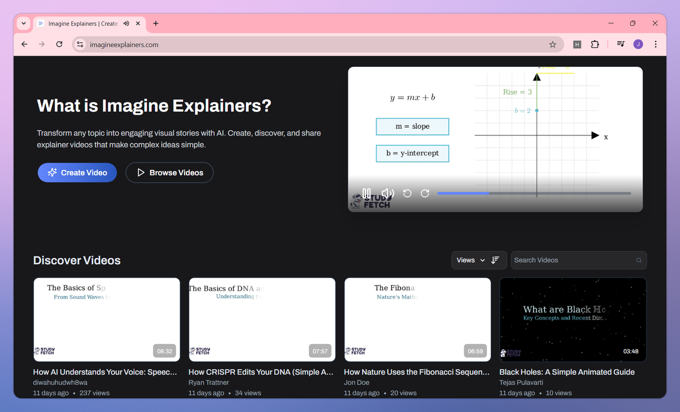Click the imagineexplainers.com address bar
Screen dimensions: 680x412
pyautogui.click(x=317, y=44)
